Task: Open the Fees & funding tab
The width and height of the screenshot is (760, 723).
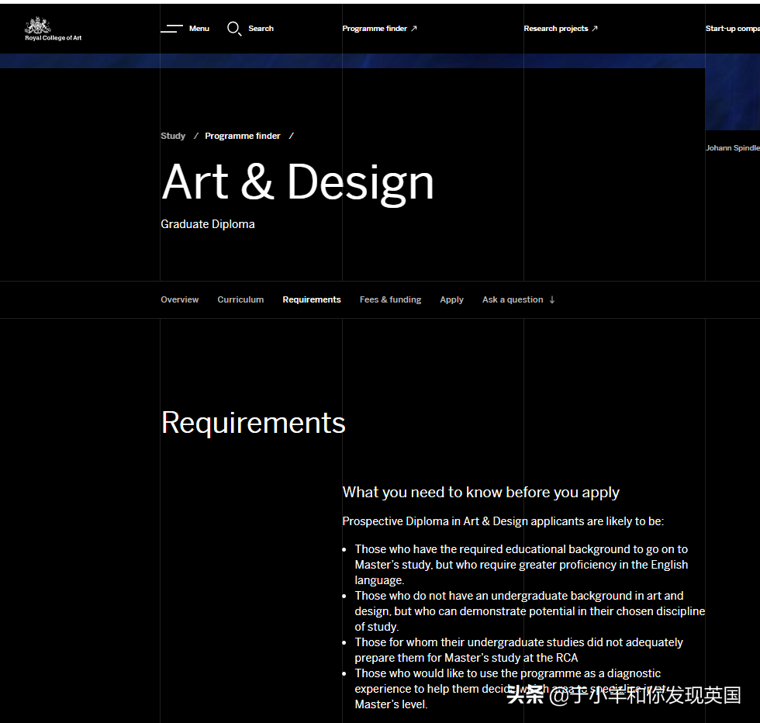Action: [390, 299]
